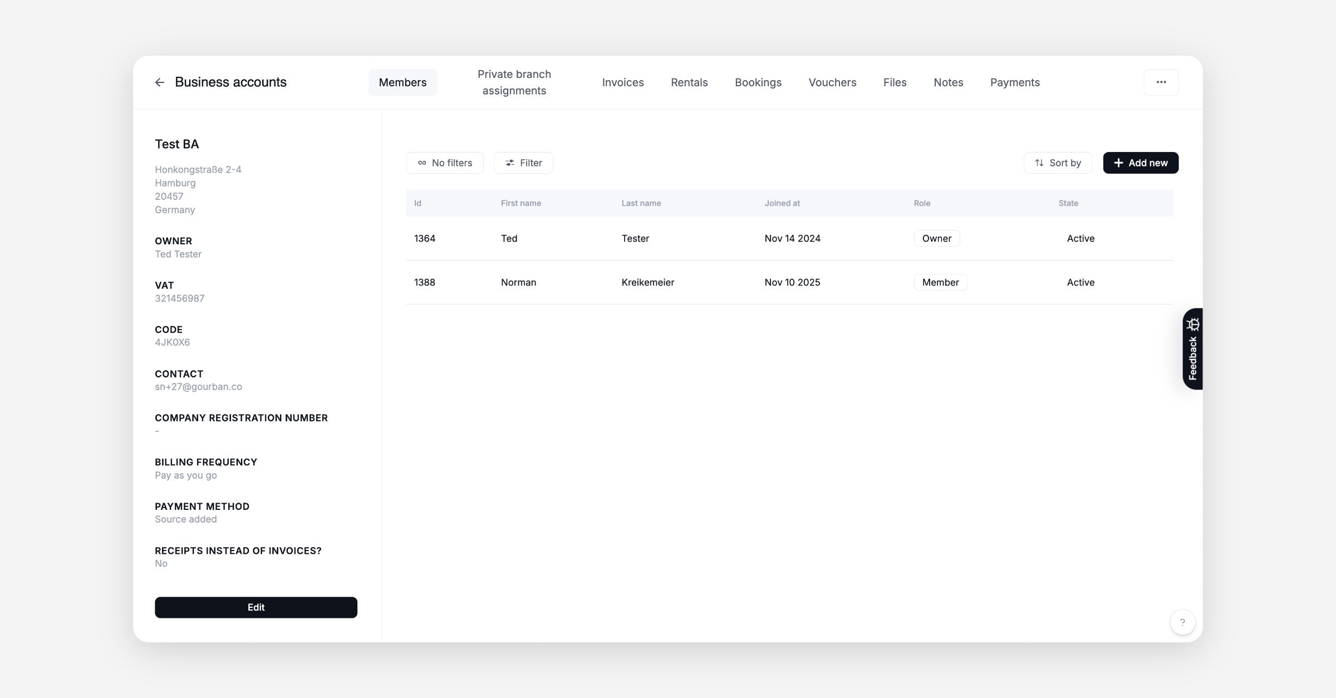Open Private branch assignments tab
This screenshot has width=1336, height=698.
tap(514, 82)
